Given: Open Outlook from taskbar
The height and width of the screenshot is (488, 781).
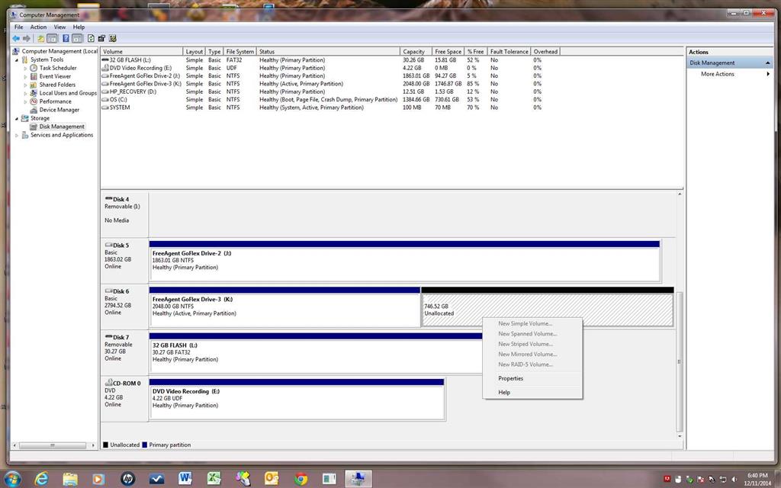Looking at the screenshot, I should [272, 479].
